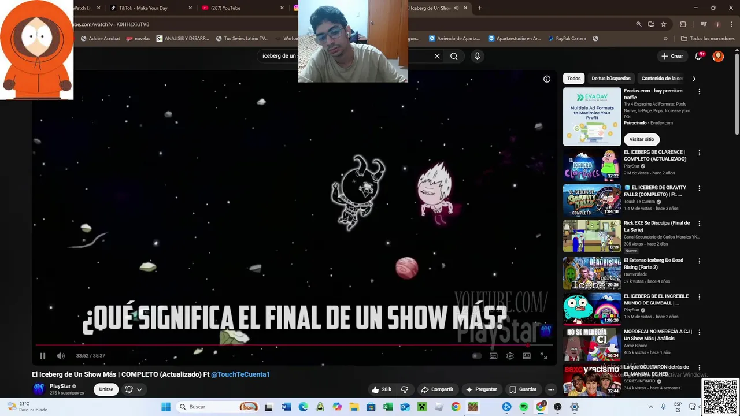
Task: Clear the YouTube search box with X
Action: tap(437, 56)
